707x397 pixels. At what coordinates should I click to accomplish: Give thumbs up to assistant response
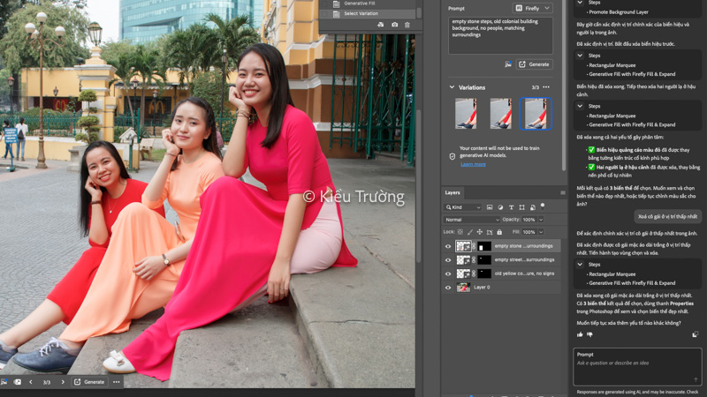pos(580,334)
